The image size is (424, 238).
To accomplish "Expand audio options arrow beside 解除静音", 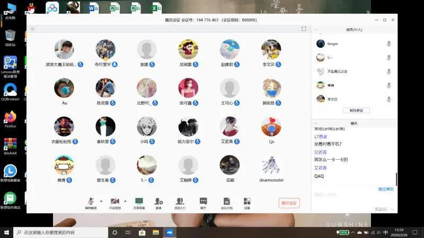I will 101,201.
